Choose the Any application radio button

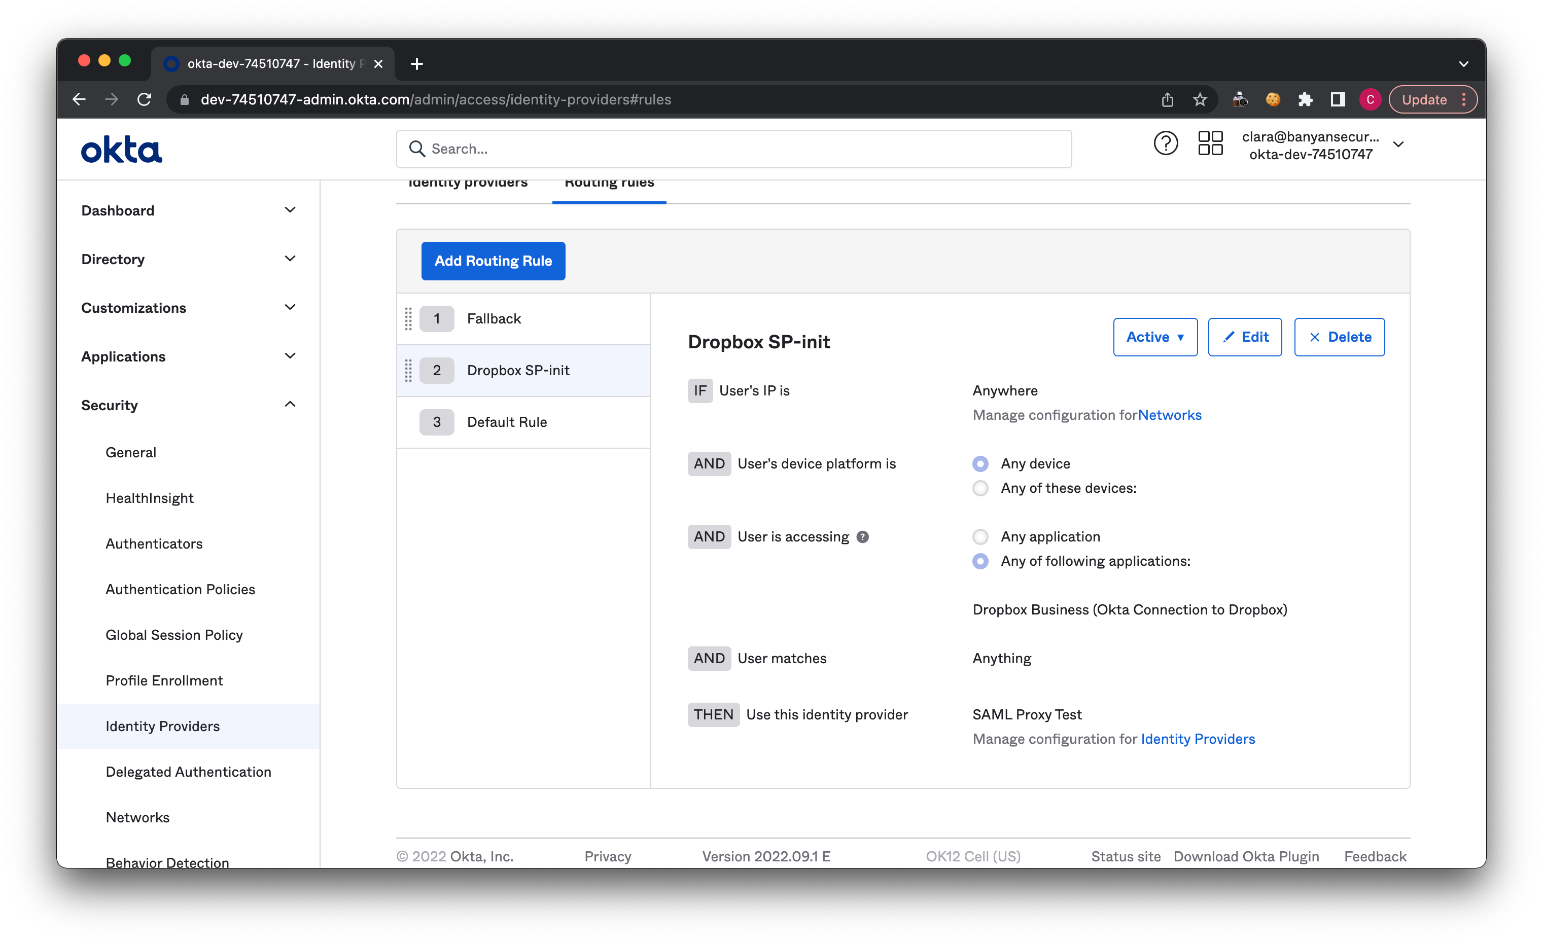pyautogui.click(x=980, y=537)
